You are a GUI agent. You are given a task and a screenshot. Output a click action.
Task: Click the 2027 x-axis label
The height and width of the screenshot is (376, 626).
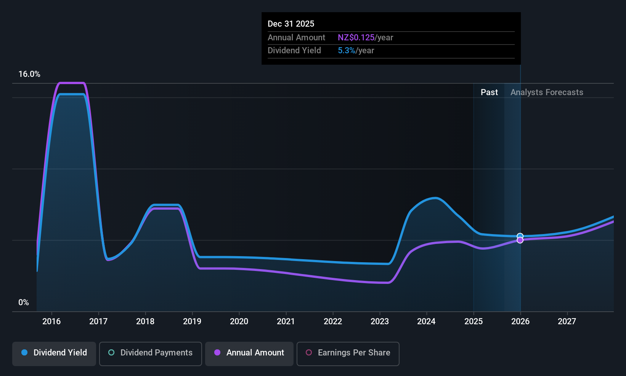(x=567, y=321)
